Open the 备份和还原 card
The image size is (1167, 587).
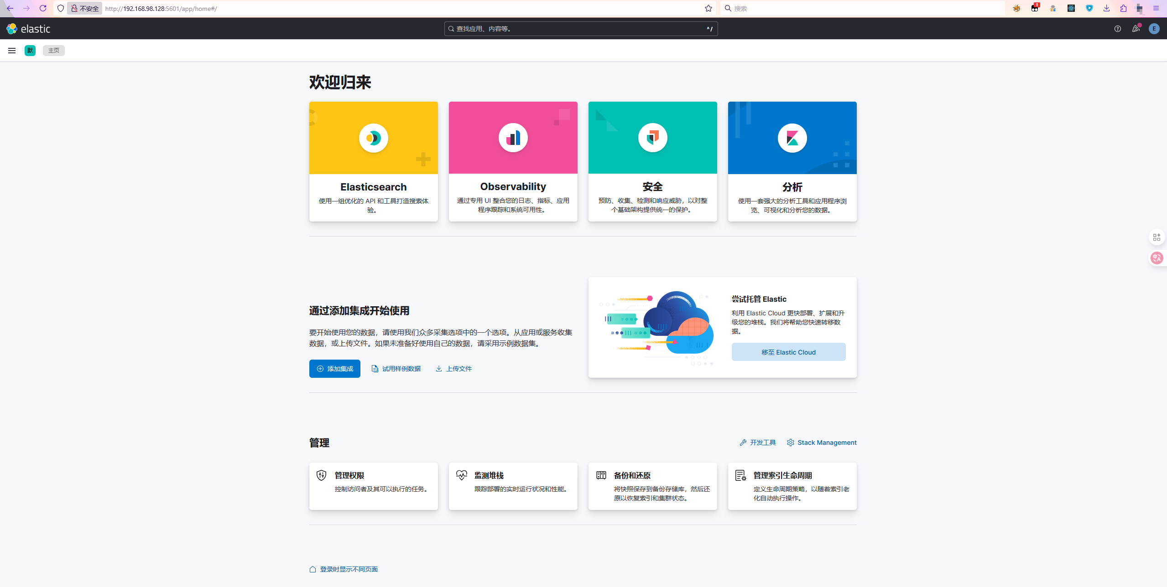pyautogui.click(x=653, y=486)
